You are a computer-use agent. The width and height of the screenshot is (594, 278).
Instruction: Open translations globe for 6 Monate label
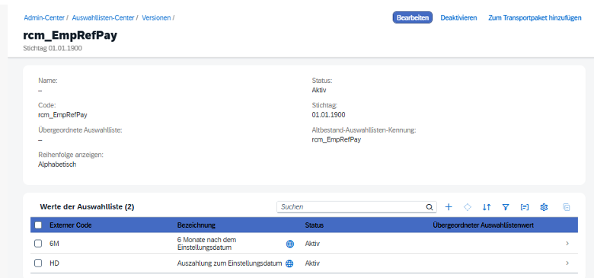(290, 244)
